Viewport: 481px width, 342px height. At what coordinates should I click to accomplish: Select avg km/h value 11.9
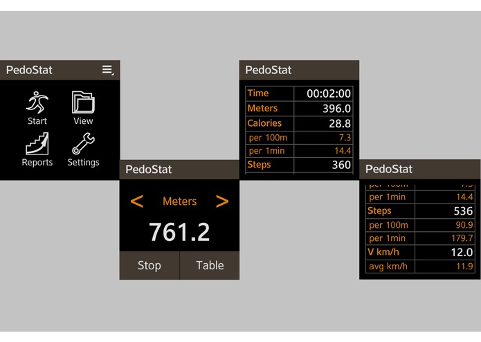[x=464, y=266]
